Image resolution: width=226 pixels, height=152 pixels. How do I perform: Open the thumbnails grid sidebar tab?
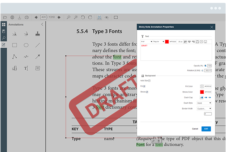4,24
